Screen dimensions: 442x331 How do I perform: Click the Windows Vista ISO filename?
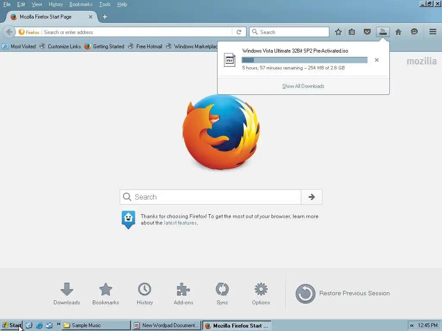[x=295, y=51]
